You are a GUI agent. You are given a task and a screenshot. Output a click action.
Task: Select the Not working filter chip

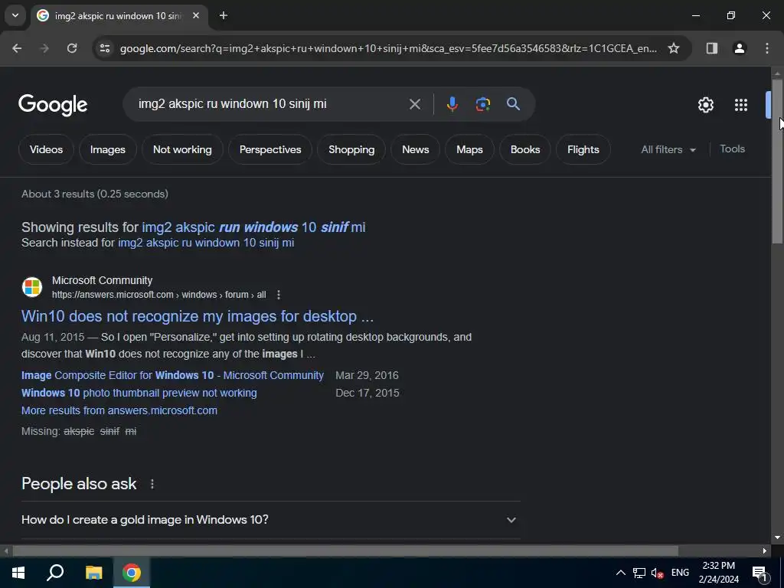click(x=182, y=149)
